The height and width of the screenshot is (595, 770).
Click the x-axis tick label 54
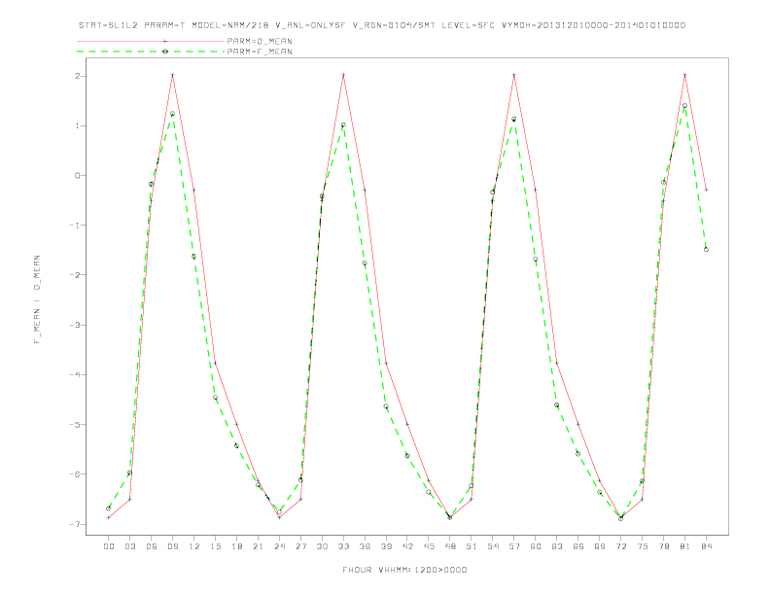(493, 546)
